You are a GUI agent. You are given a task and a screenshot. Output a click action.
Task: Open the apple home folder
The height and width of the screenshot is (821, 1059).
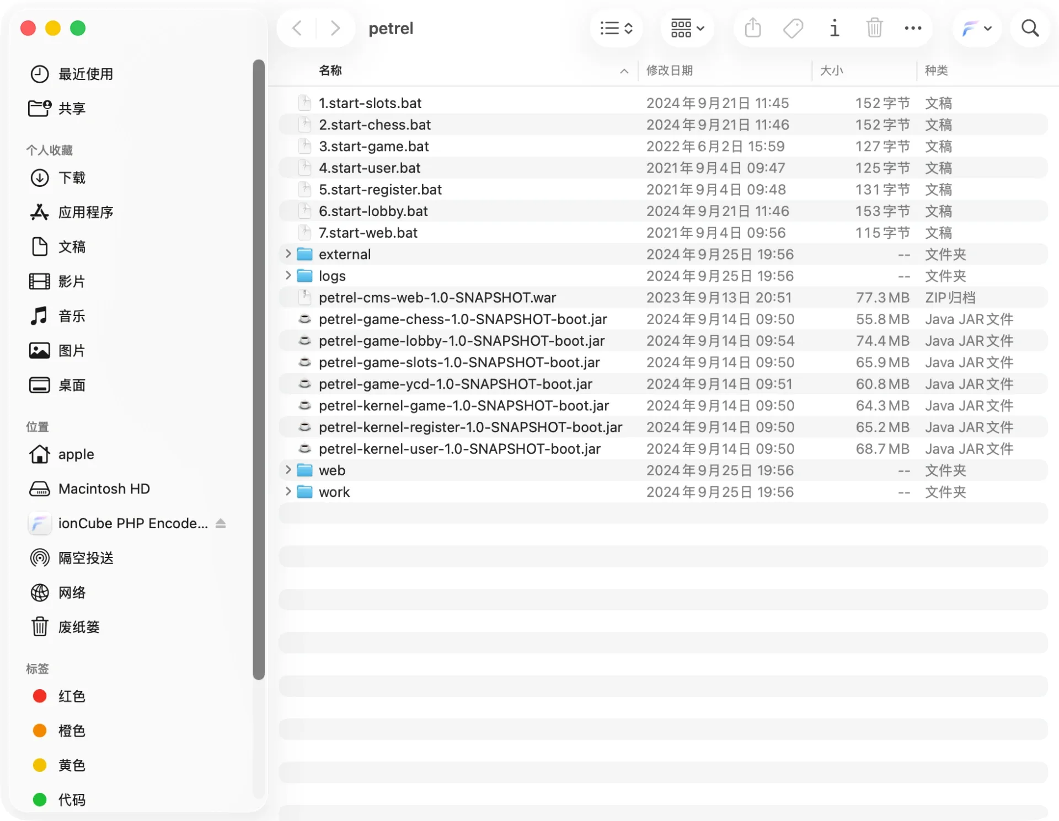(61, 454)
